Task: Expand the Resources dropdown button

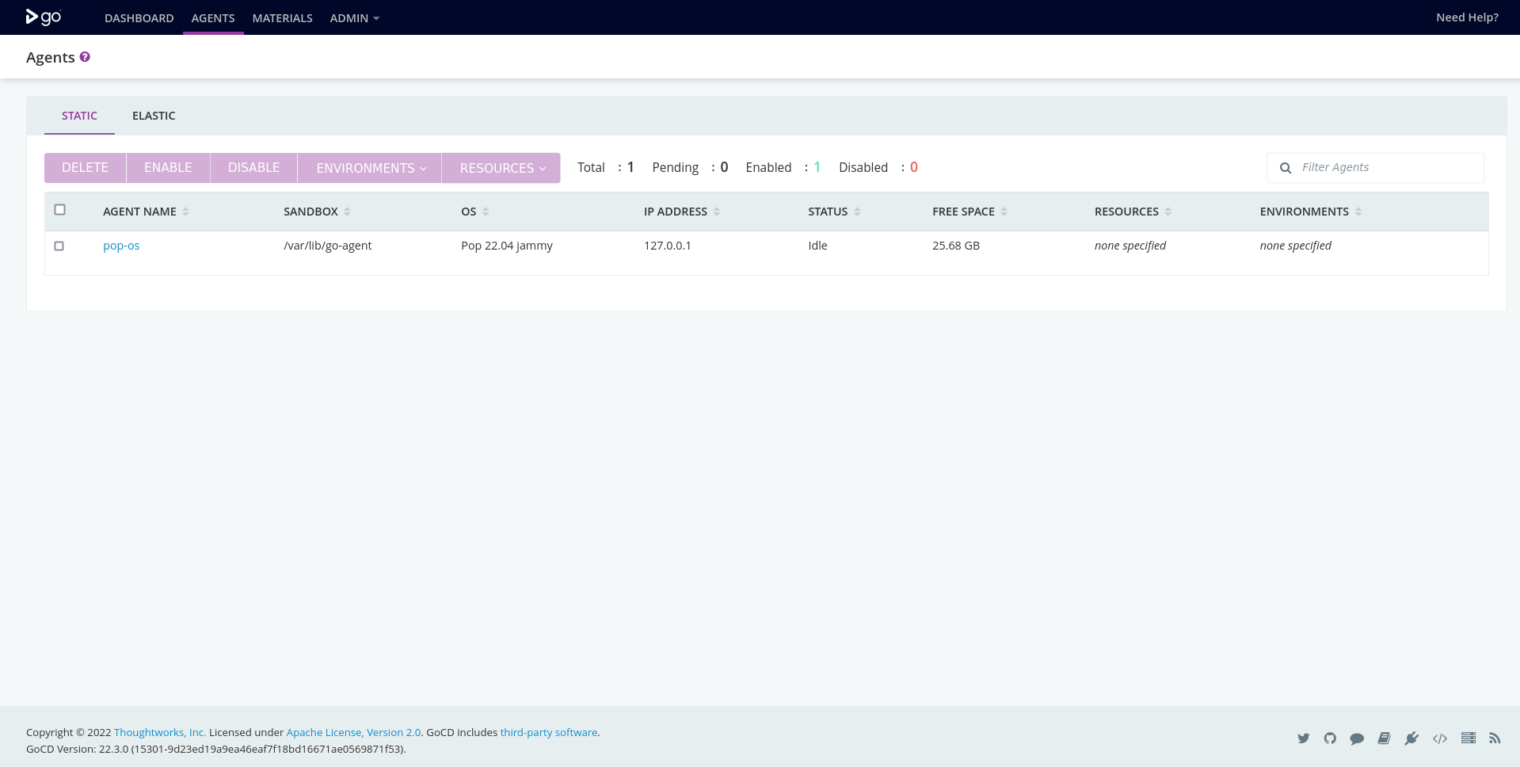Action: (x=501, y=168)
